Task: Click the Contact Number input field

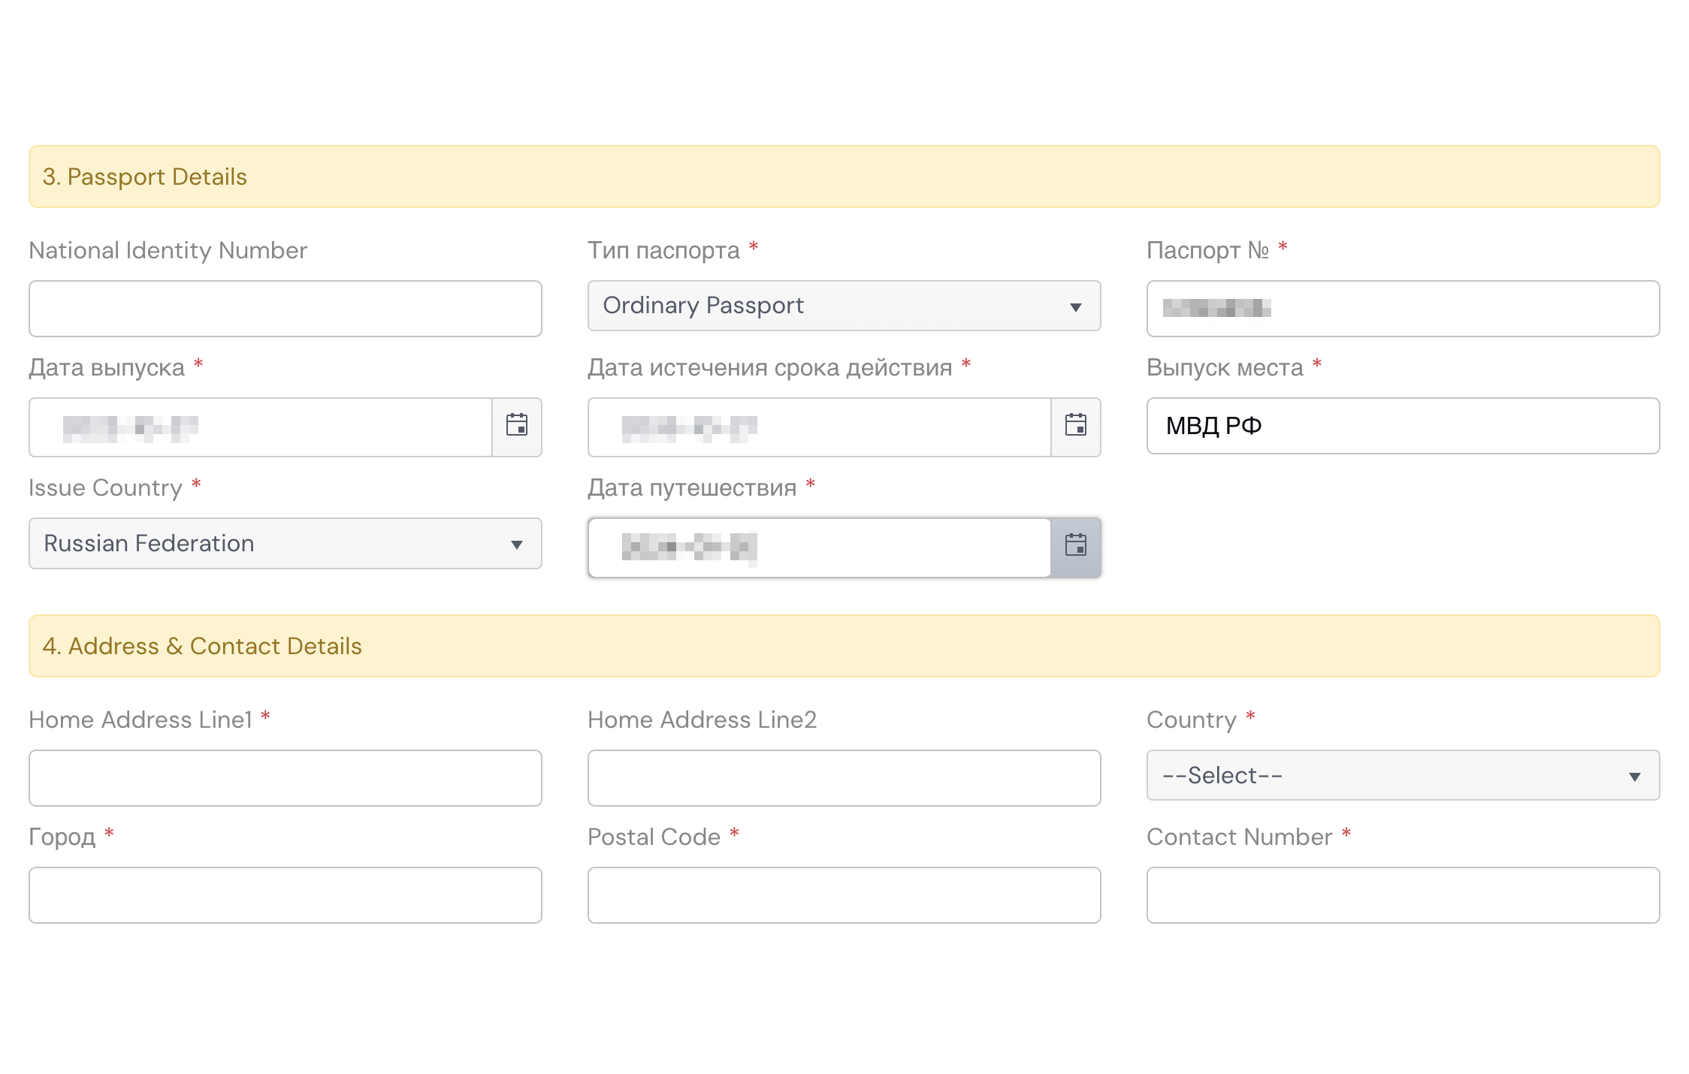Action: [1403, 895]
